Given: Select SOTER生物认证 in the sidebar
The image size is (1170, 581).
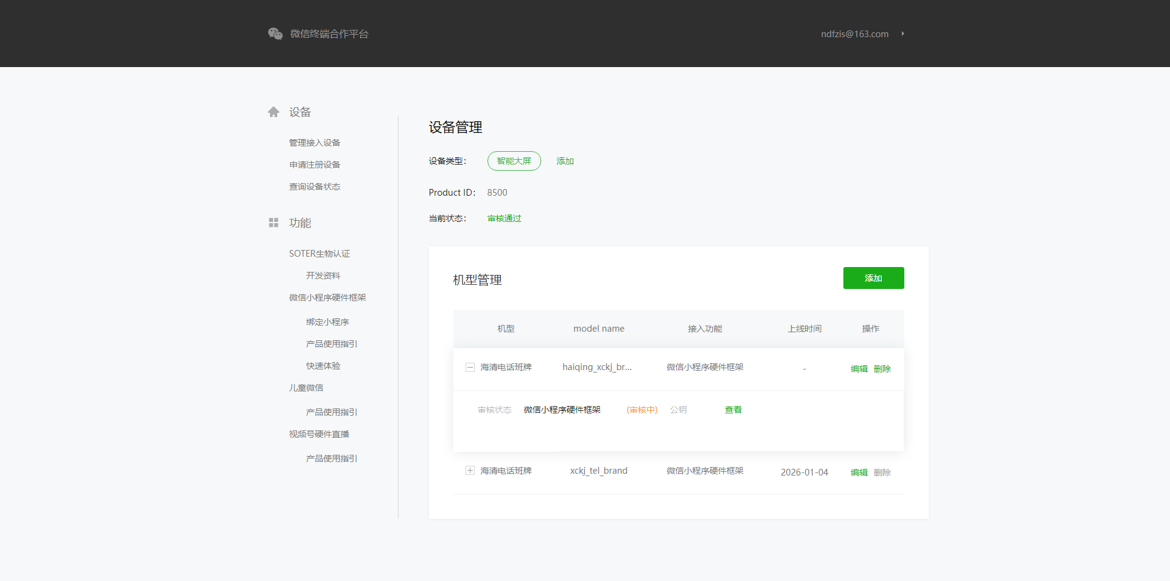Looking at the screenshot, I should pos(319,254).
